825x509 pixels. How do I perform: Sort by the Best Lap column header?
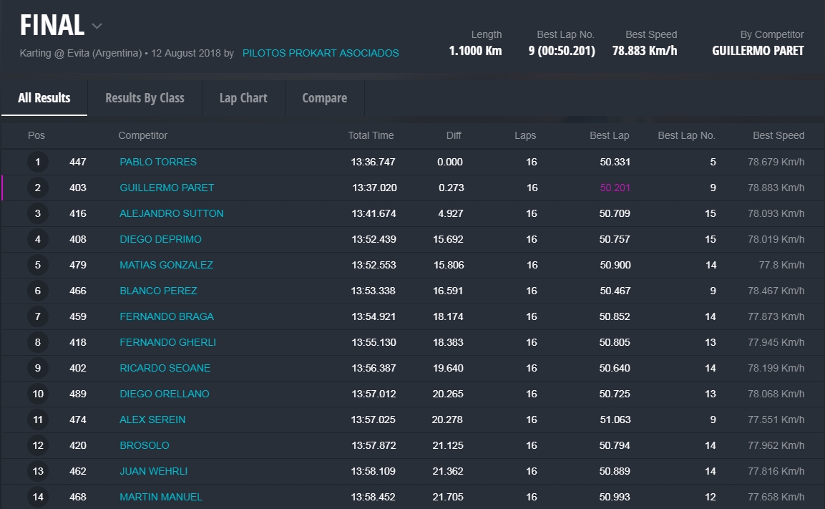(x=609, y=135)
